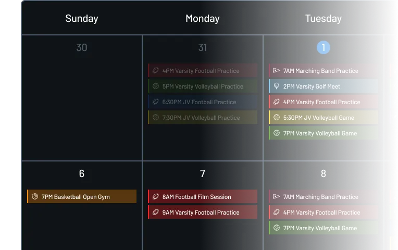Select date 6 in the calendar
Viewport: 398px width, 250px height.
click(x=82, y=173)
